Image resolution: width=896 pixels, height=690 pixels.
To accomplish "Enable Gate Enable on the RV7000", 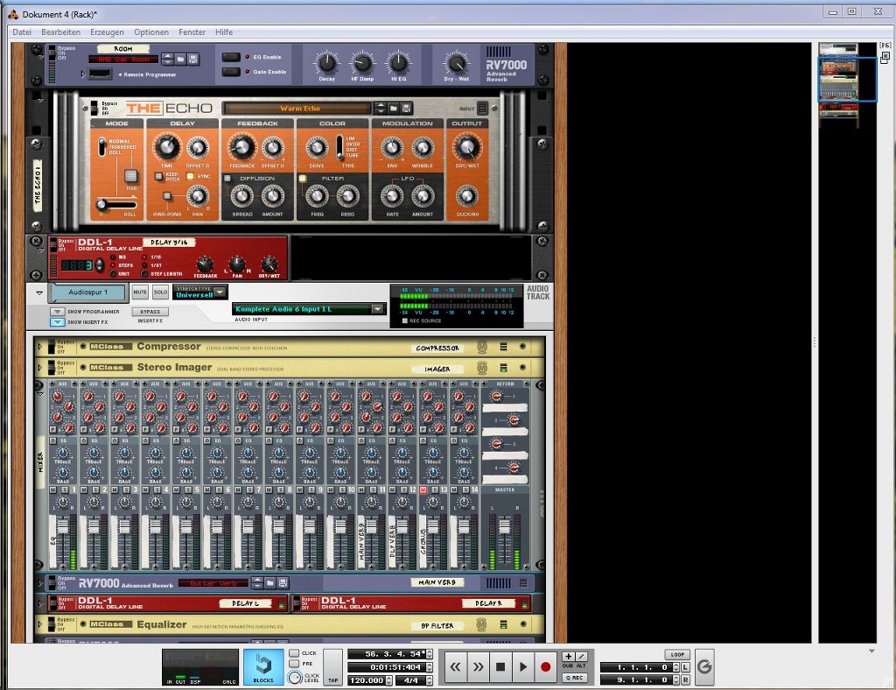I will tap(231, 70).
